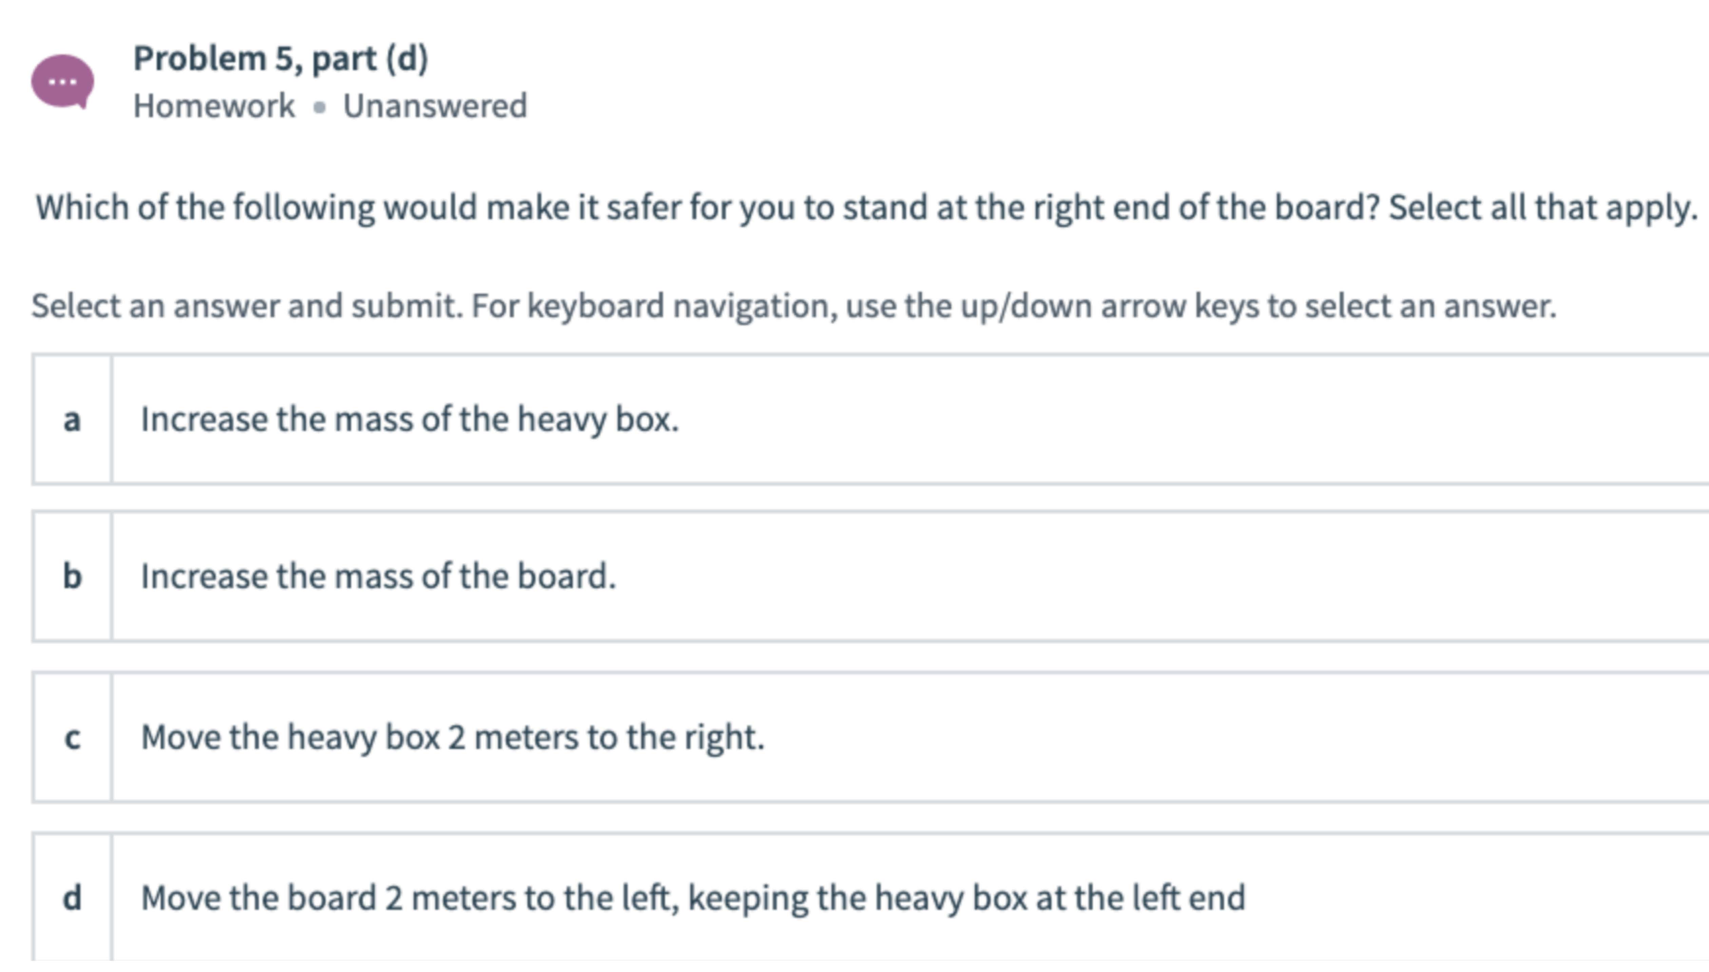
Task: Click the empty space in option b row
Action: [x=1162, y=576]
